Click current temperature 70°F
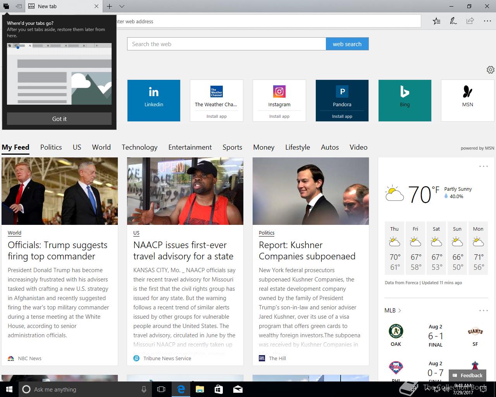 [x=424, y=194]
